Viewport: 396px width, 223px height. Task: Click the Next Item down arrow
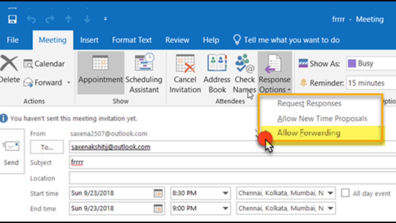coord(87,19)
